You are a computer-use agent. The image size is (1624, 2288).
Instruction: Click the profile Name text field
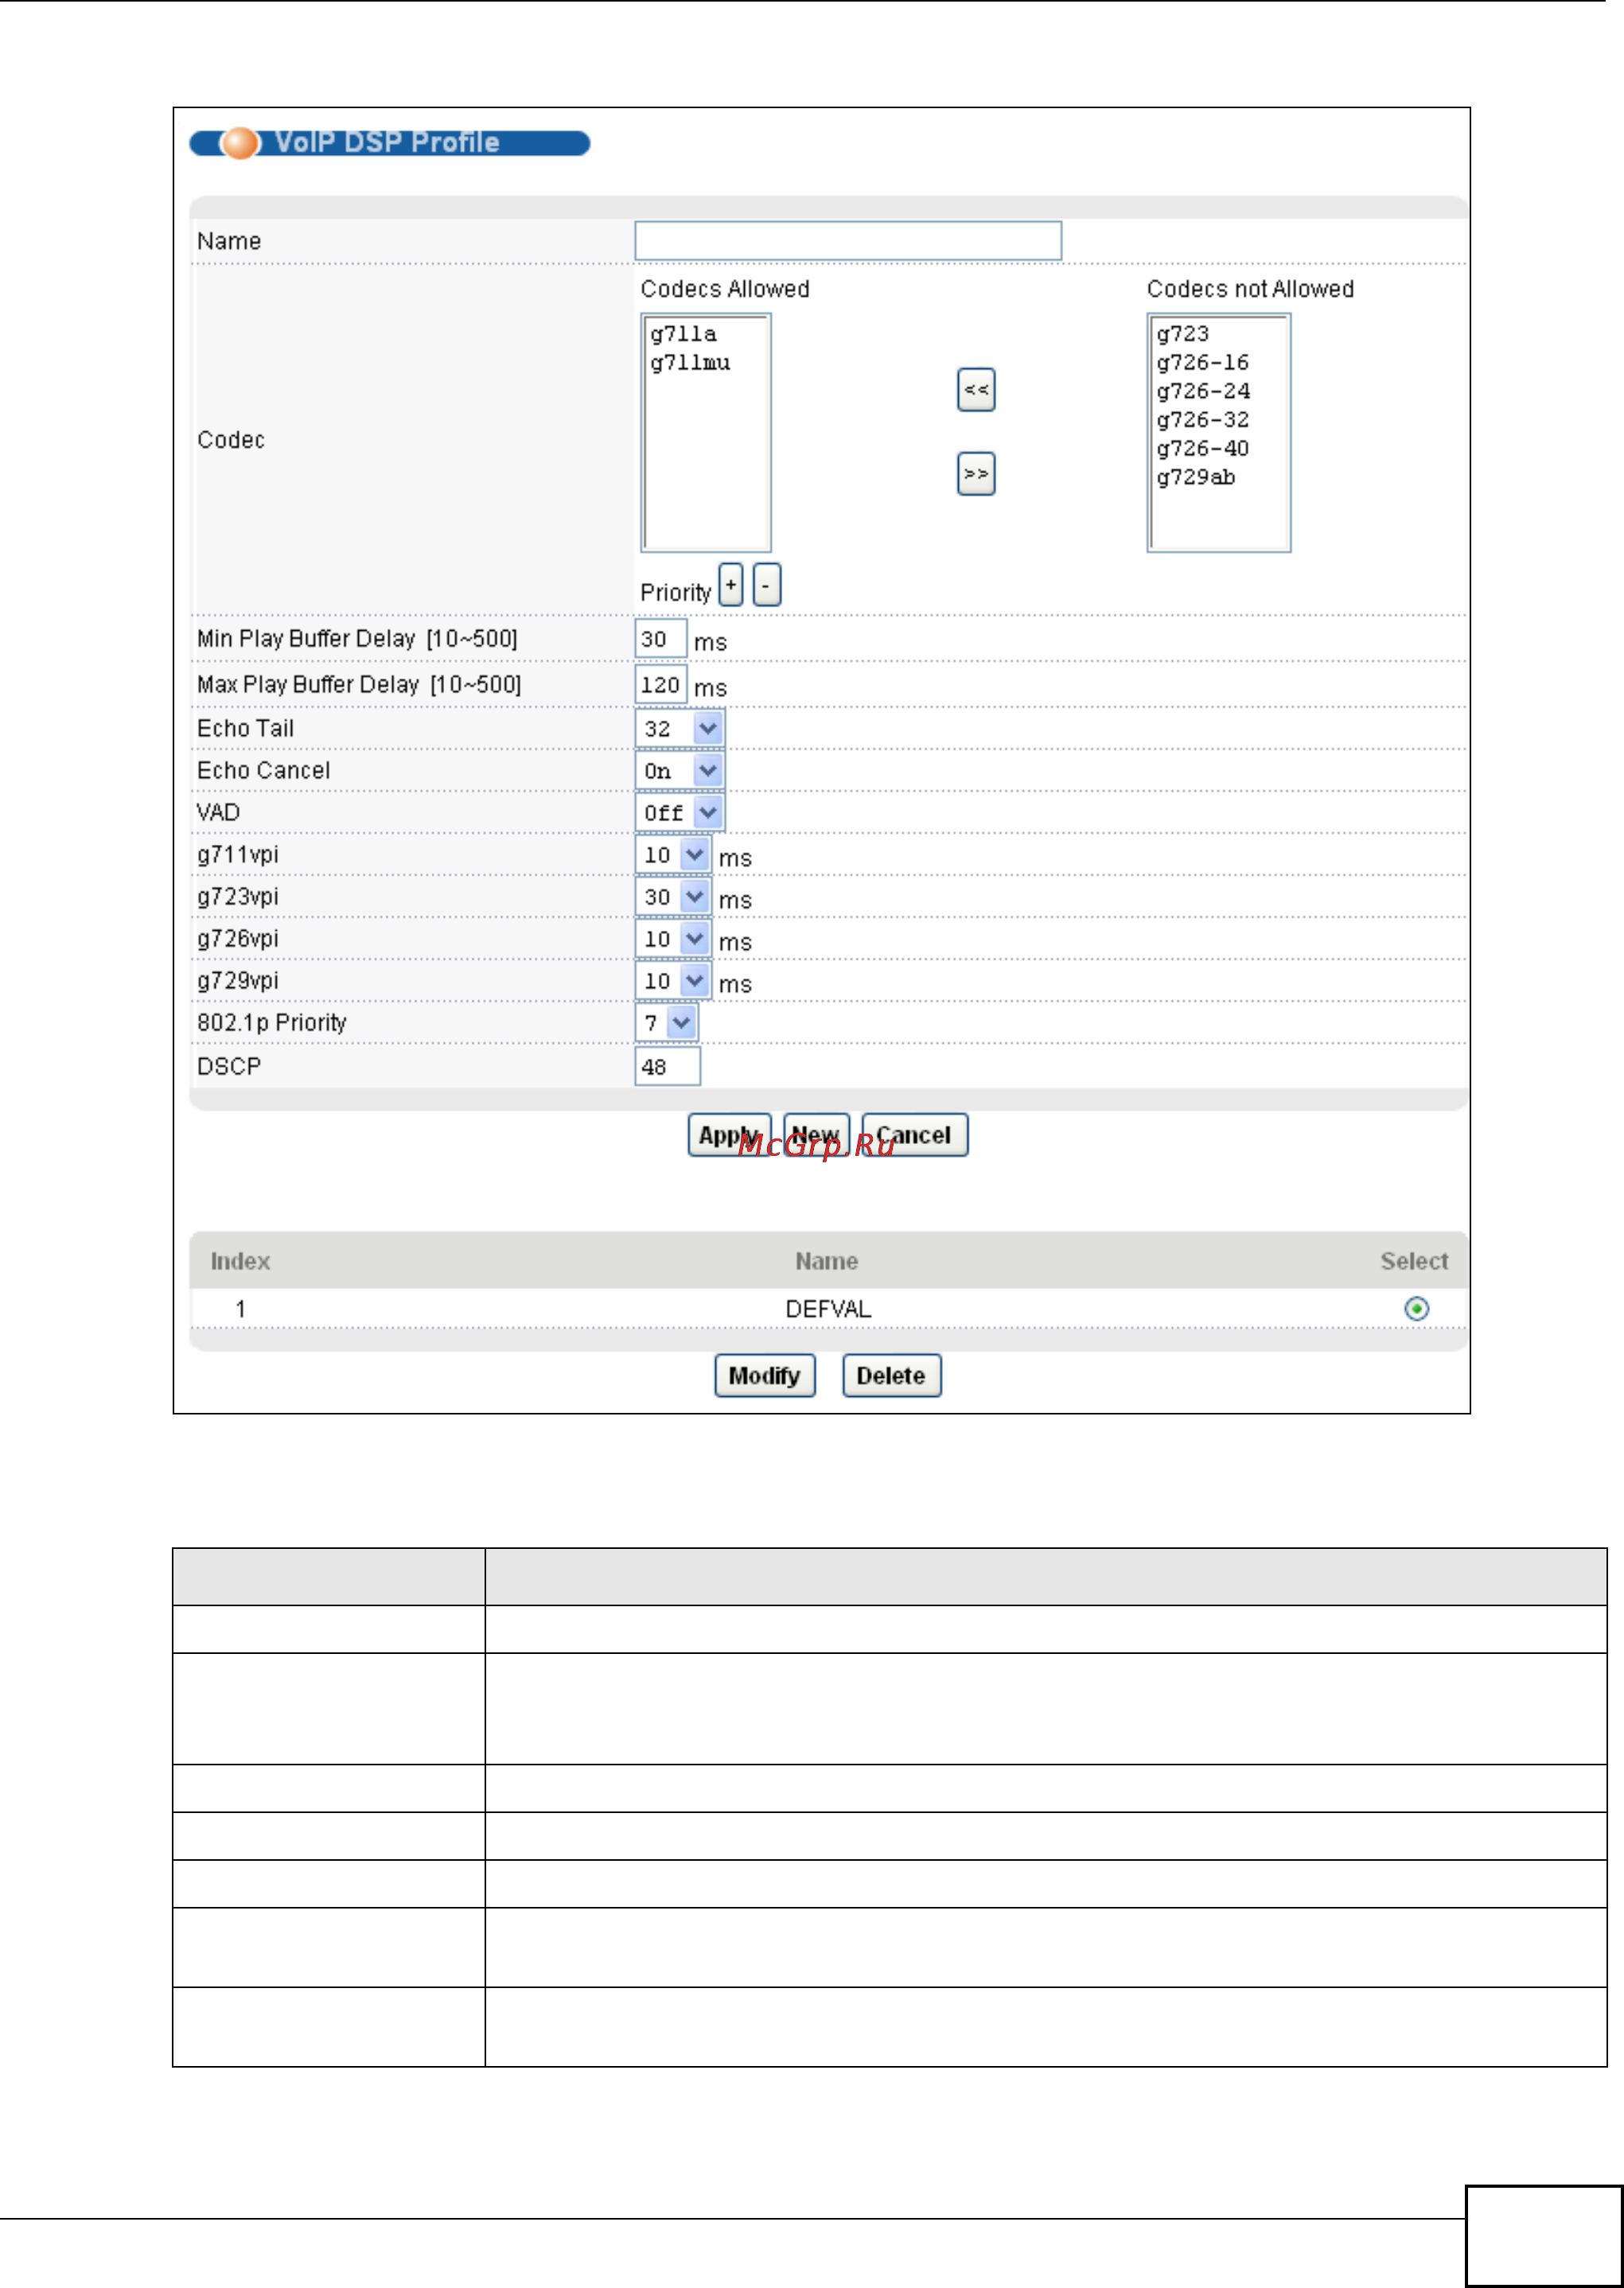[847, 241]
